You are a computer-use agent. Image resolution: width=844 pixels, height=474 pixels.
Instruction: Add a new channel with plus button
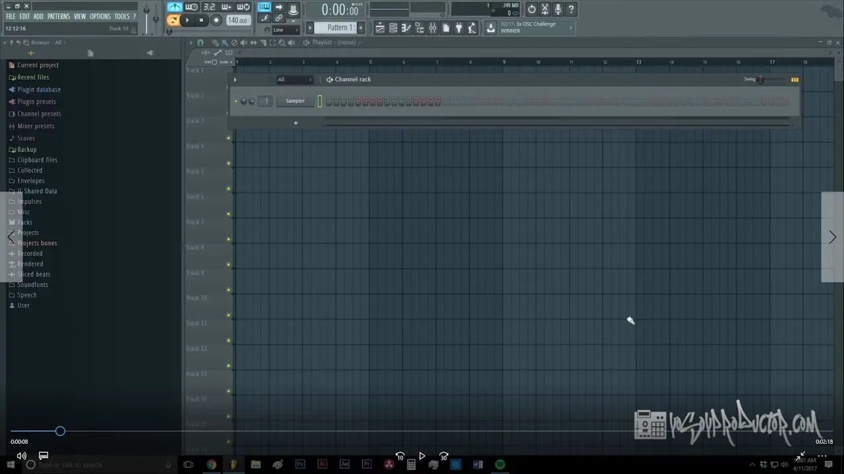click(x=295, y=122)
